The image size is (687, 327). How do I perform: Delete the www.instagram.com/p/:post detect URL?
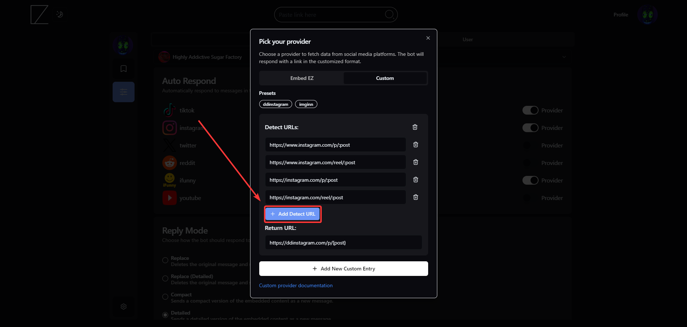coord(415,145)
